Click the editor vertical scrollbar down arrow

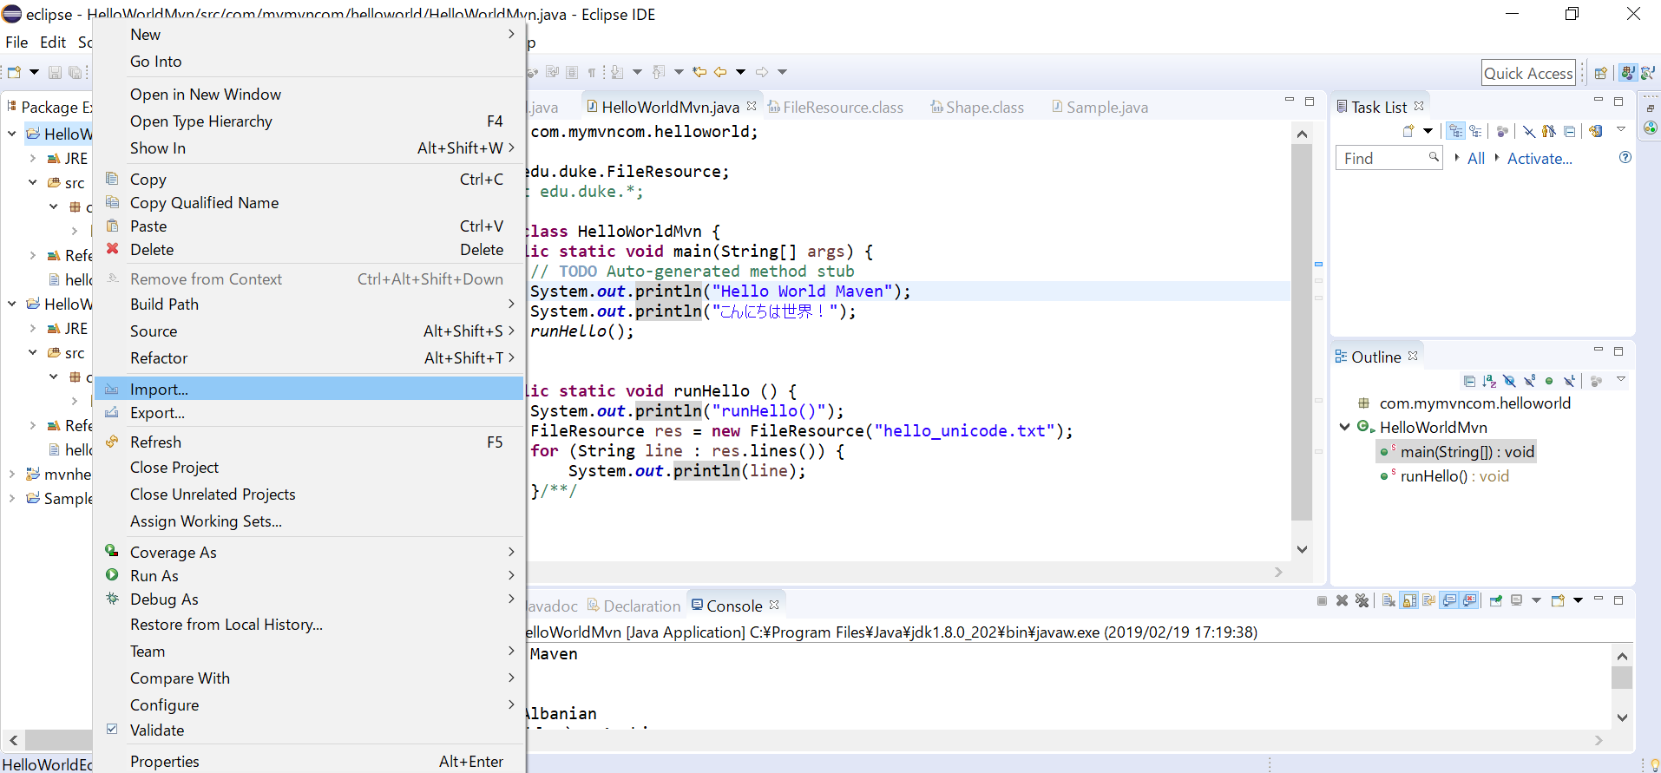pyautogui.click(x=1302, y=549)
